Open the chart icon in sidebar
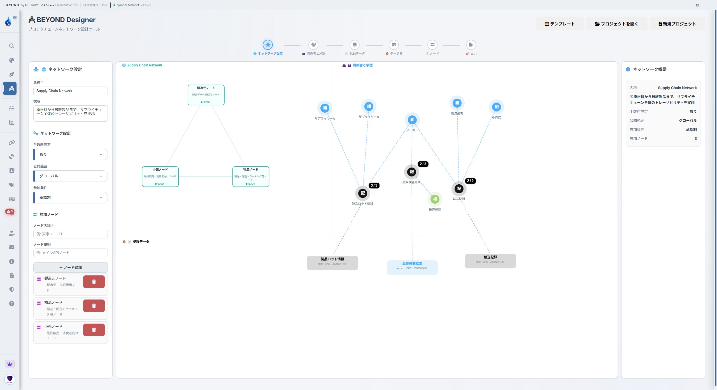Viewport: 717px width, 390px height. coord(11,122)
